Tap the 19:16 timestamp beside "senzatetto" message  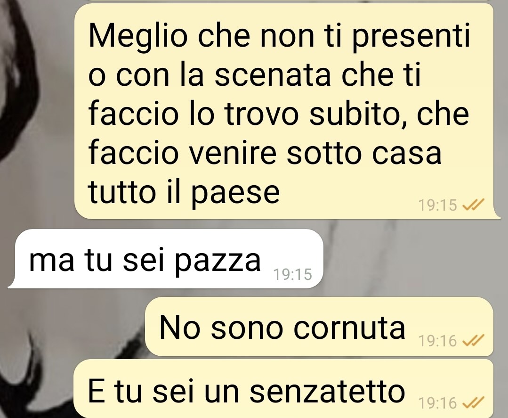[x=437, y=403]
